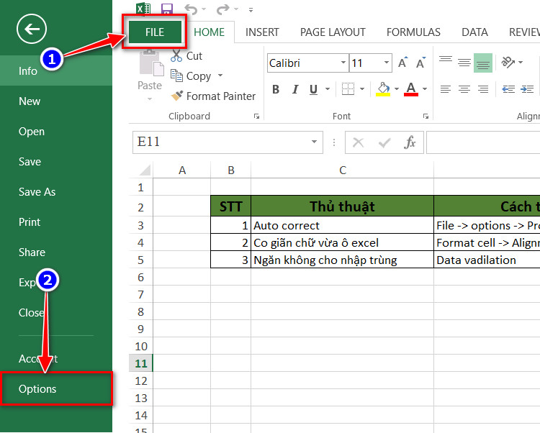Image resolution: width=540 pixels, height=433 pixels.
Task: Click the Paste clipboard icon
Action: tap(151, 63)
